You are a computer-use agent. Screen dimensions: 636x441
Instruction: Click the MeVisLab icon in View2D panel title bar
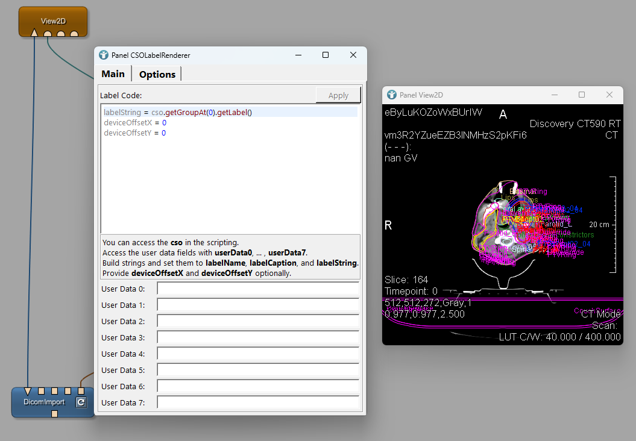[x=392, y=95]
